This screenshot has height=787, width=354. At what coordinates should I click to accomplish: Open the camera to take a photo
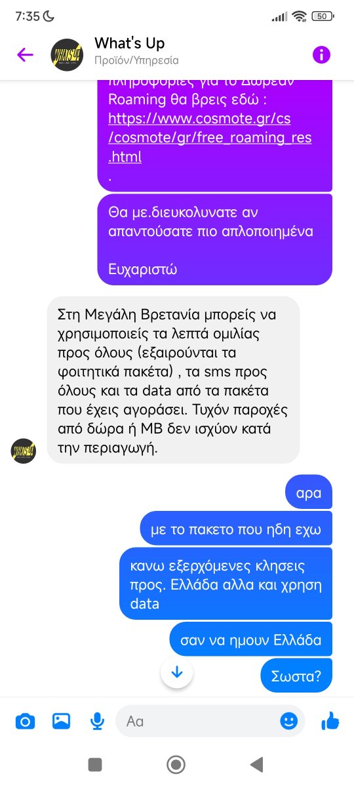click(25, 721)
